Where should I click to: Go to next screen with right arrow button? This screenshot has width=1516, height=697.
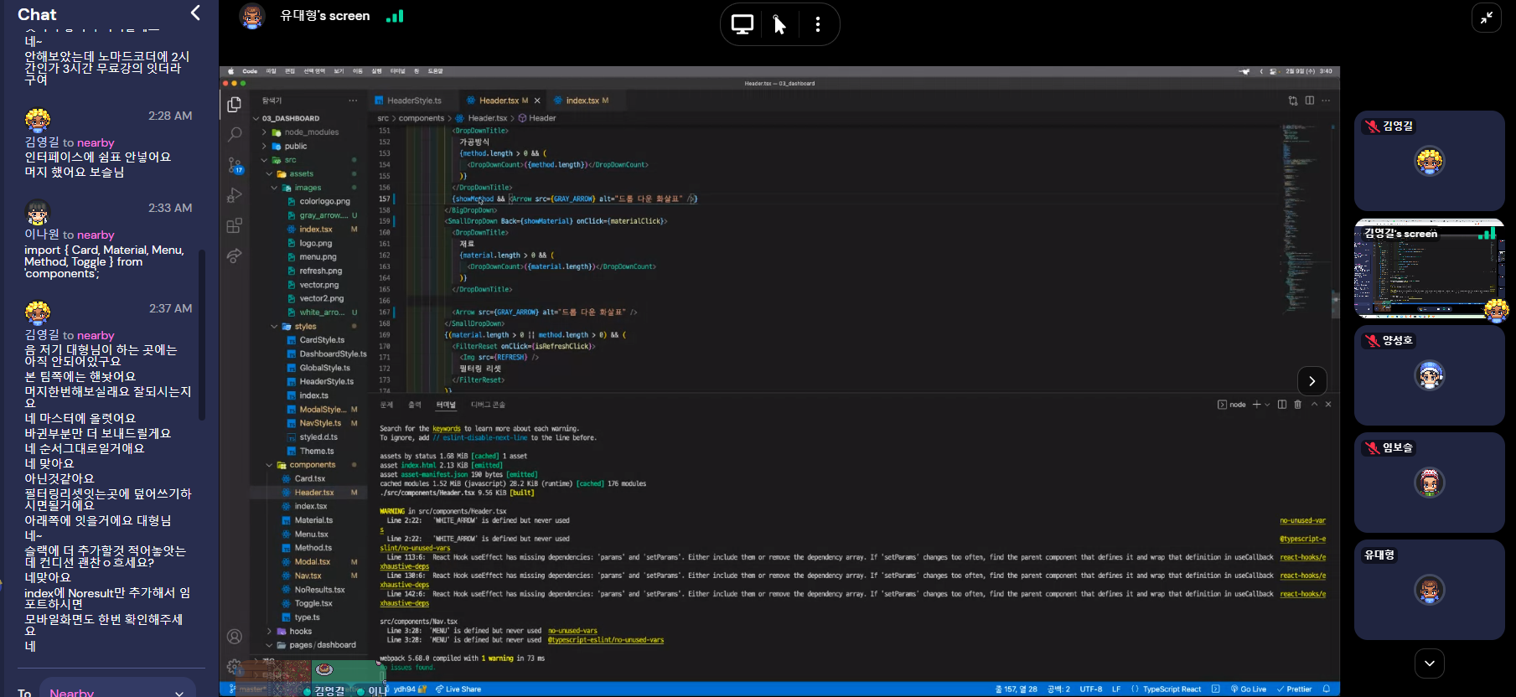click(1312, 381)
